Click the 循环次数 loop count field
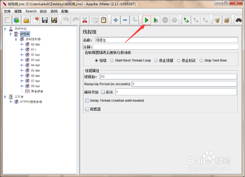 pos(176,92)
